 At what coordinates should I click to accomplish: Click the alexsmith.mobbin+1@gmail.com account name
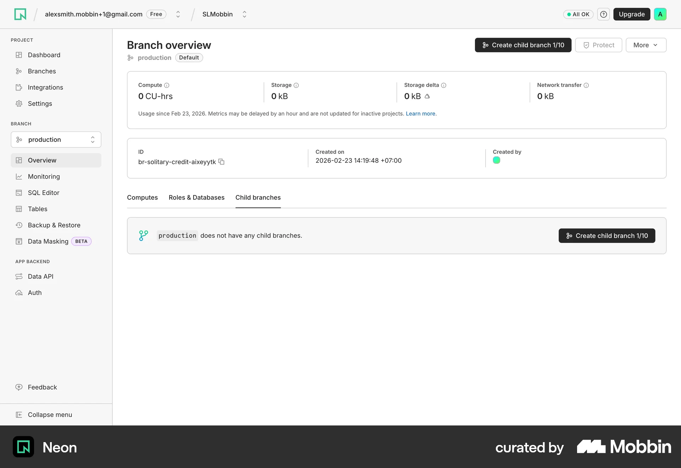94,14
